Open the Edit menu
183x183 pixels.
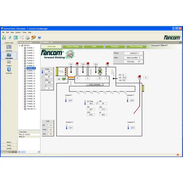pos(7,32)
